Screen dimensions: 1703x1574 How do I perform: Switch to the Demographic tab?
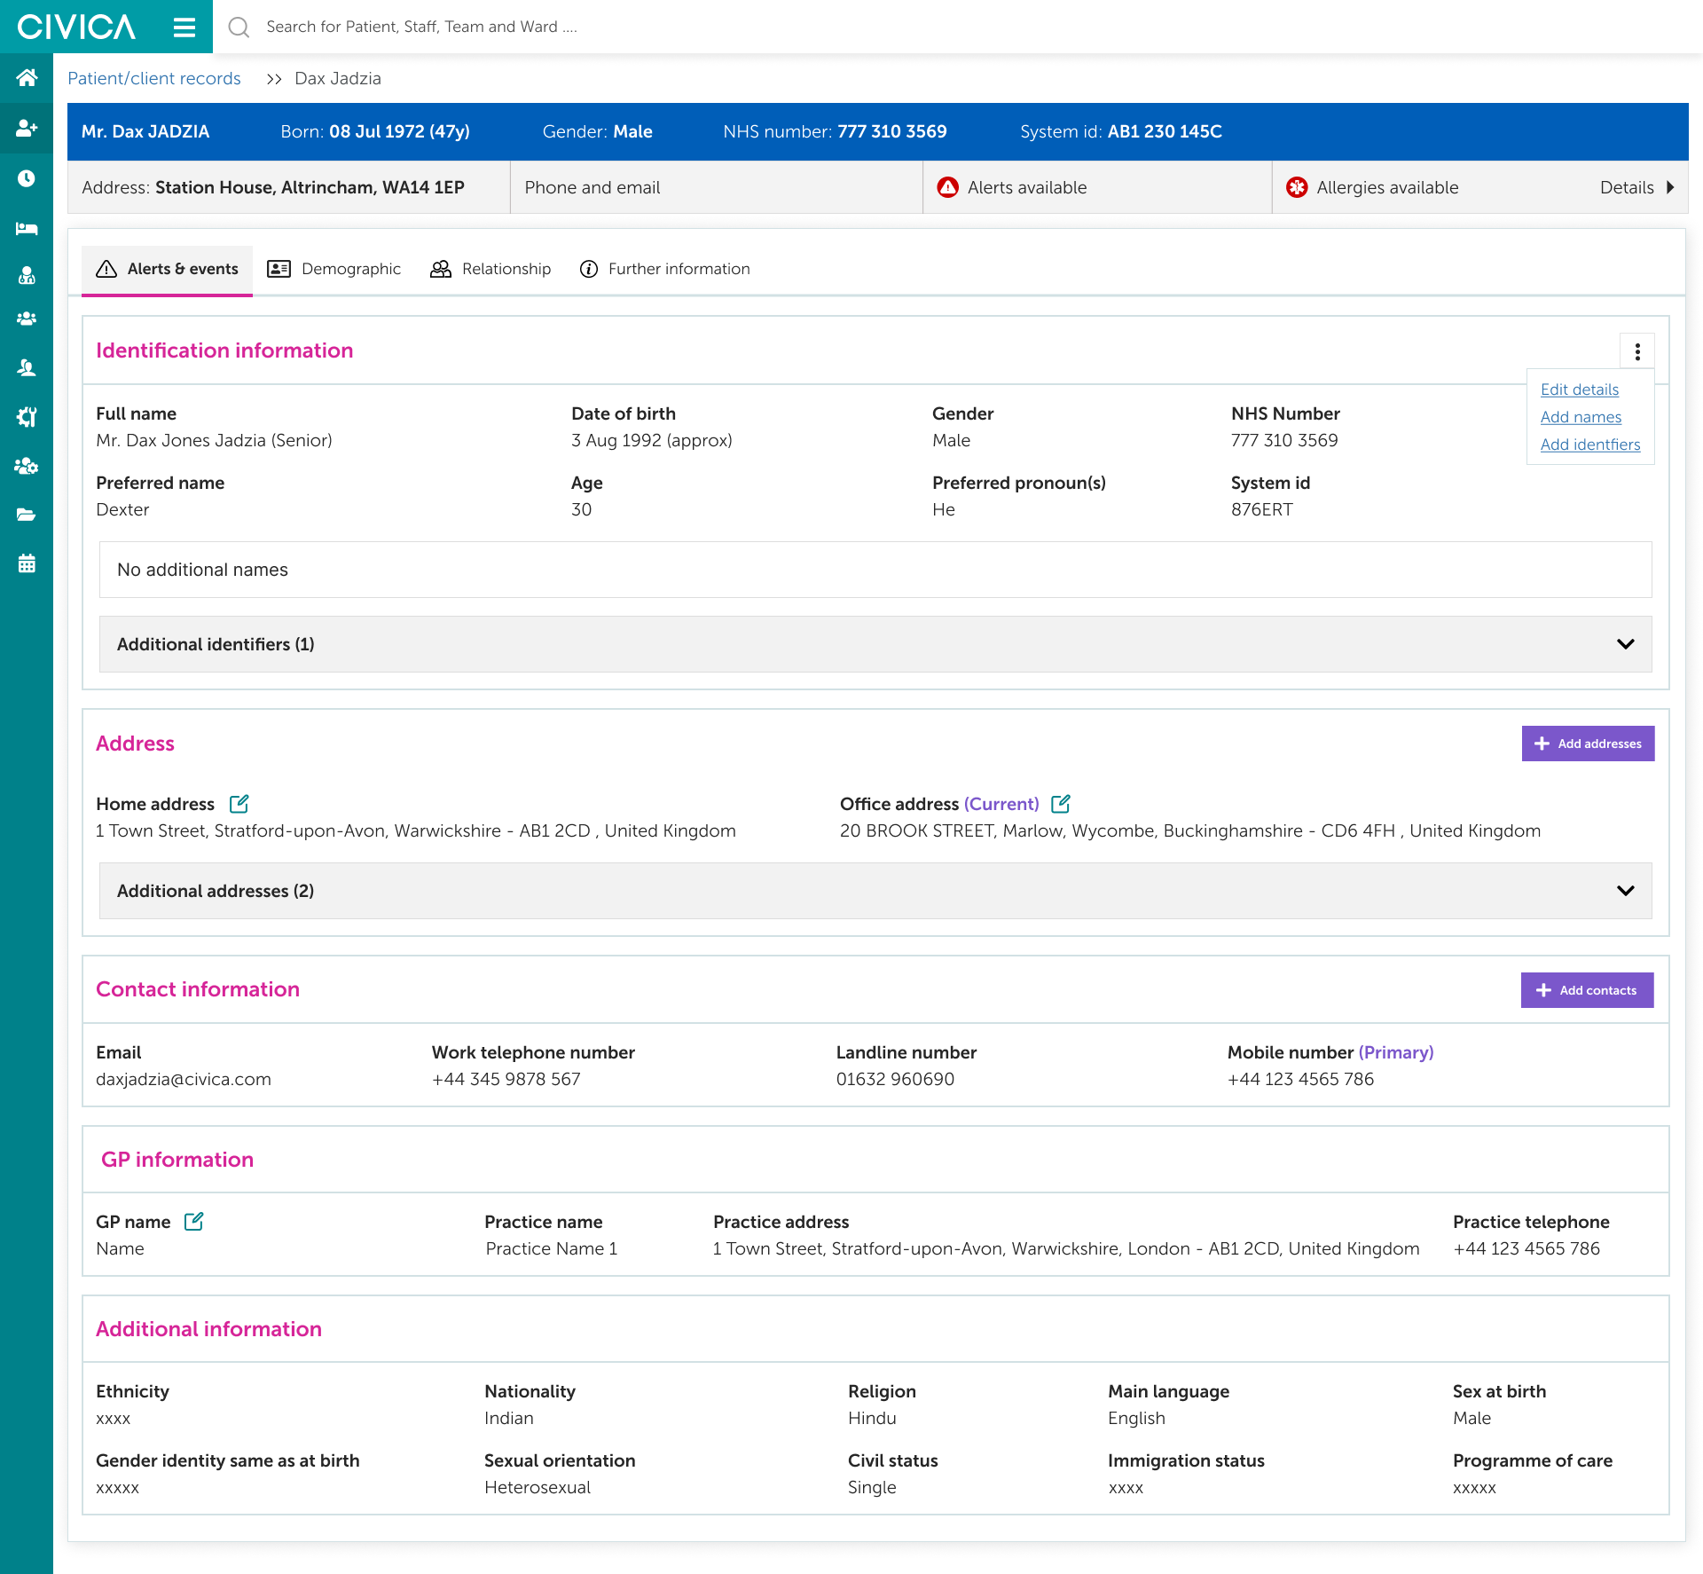click(334, 269)
